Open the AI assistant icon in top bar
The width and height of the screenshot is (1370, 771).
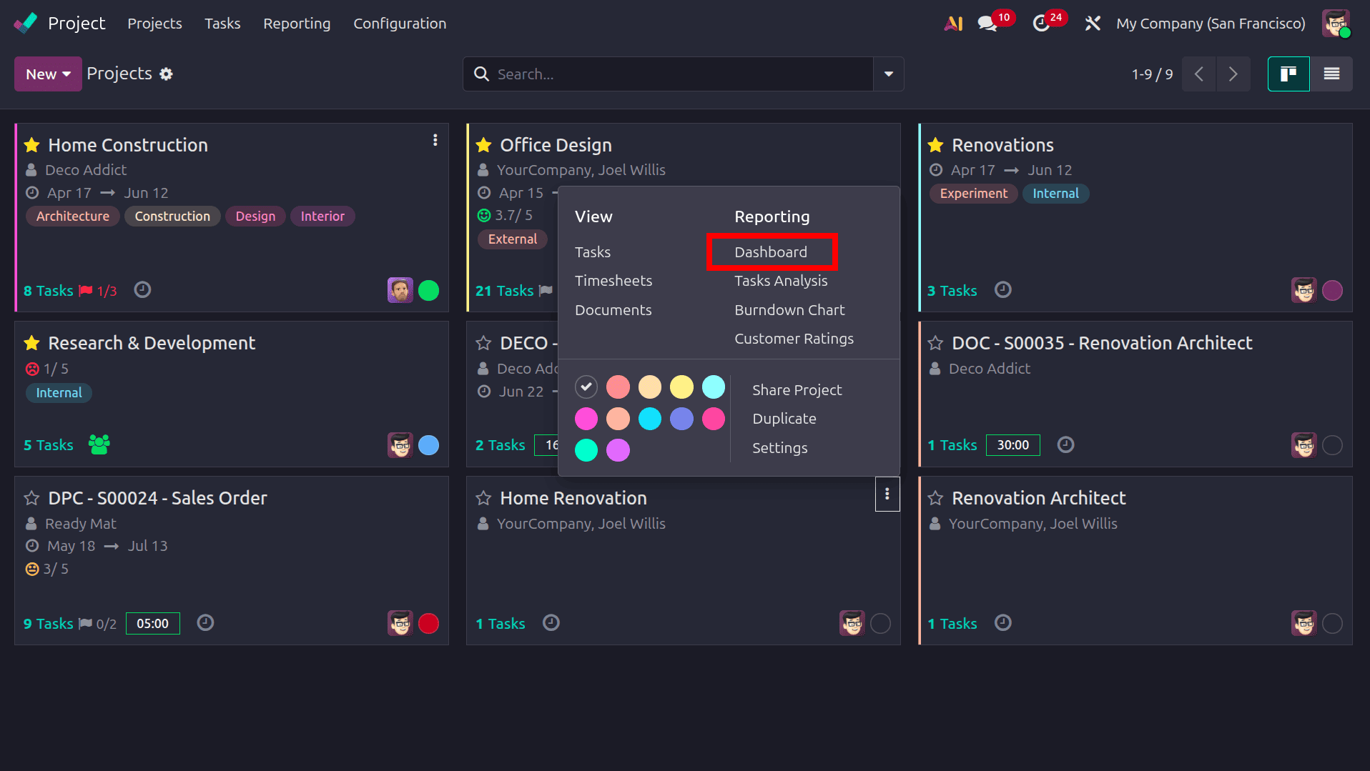pyautogui.click(x=953, y=24)
